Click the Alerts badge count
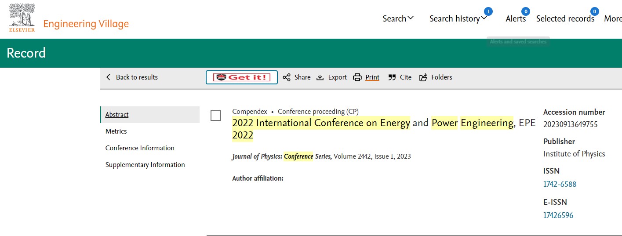The width and height of the screenshot is (622, 236). tap(525, 11)
